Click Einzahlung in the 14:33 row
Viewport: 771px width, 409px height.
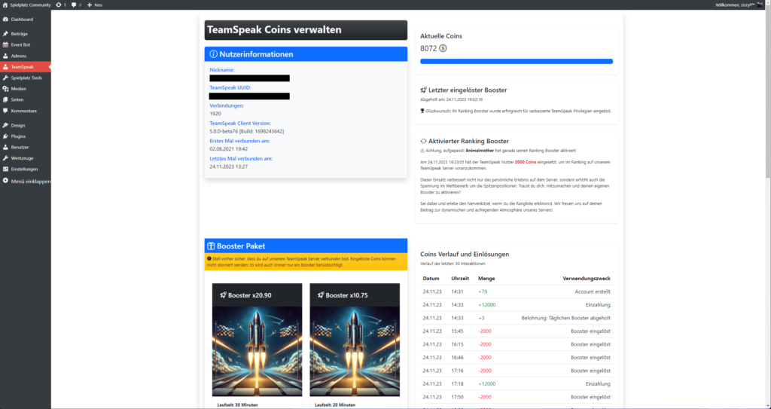[x=598, y=304]
